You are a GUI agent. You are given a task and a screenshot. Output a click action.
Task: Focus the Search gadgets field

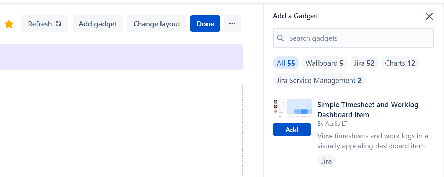(358, 38)
